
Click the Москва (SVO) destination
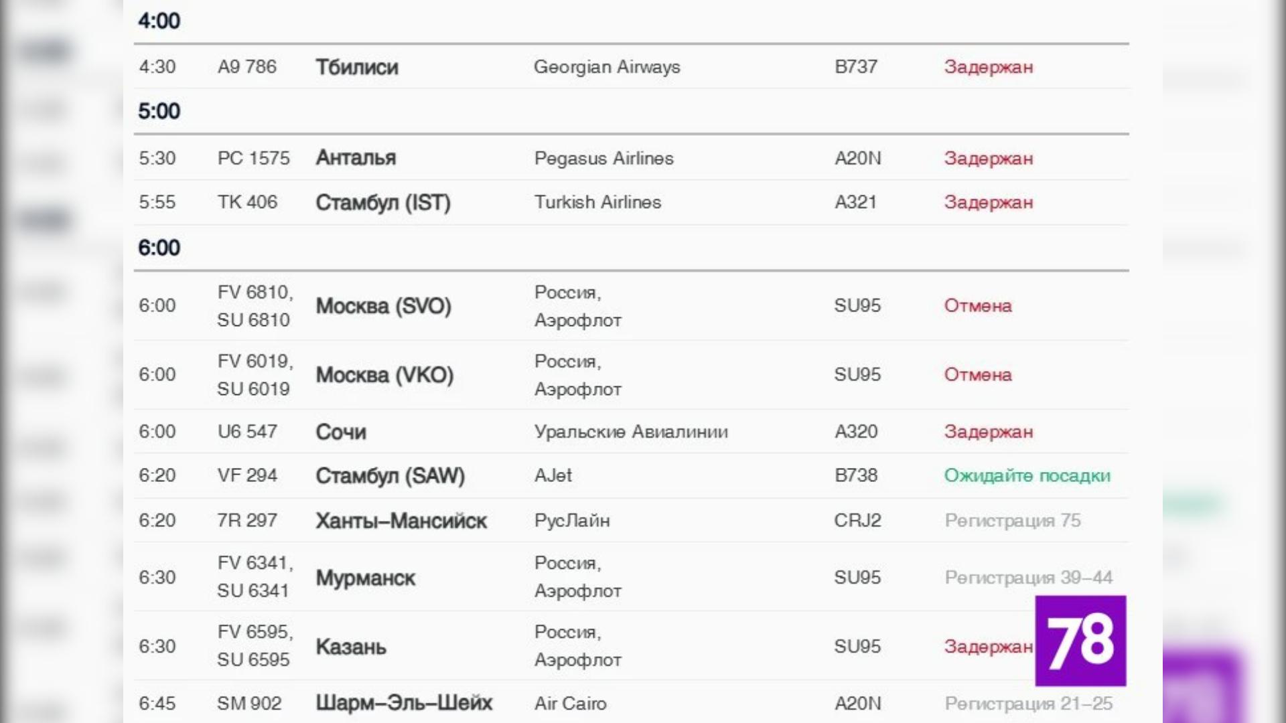[383, 306]
